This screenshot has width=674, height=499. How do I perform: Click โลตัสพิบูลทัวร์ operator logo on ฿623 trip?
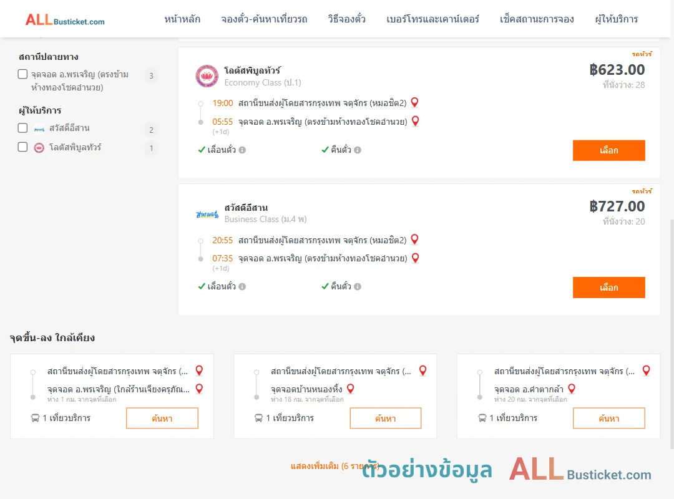tap(207, 76)
